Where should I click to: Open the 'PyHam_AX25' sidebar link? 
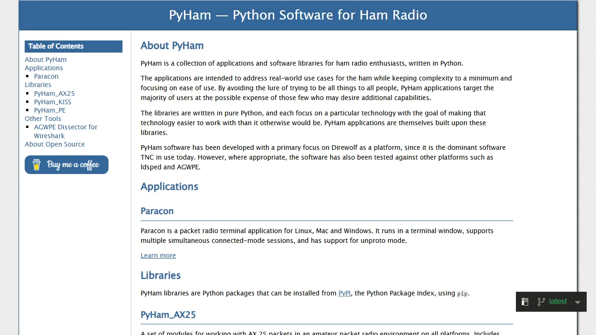54,94
